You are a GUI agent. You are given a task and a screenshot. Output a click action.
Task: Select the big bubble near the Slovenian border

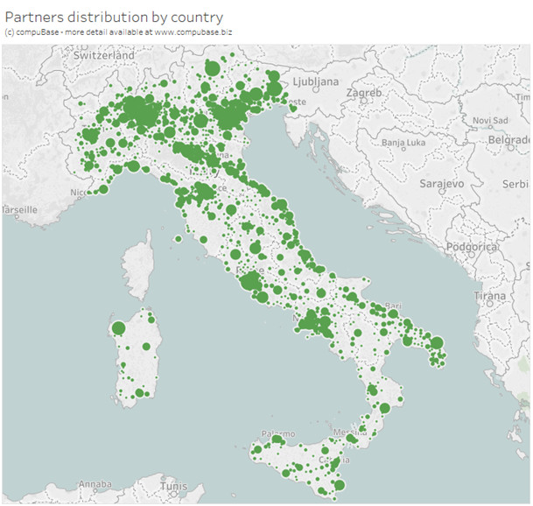(272, 87)
